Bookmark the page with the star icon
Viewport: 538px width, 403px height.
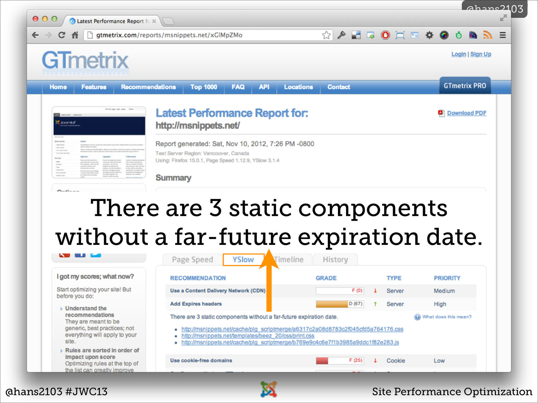[326, 35]
